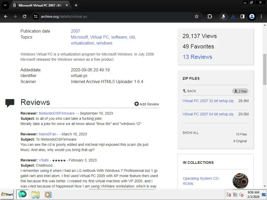The height and width of the screenshot is (200, 267).
Task: Click the page vertical scrollbar thumb
Action: [x=265, y=69]
